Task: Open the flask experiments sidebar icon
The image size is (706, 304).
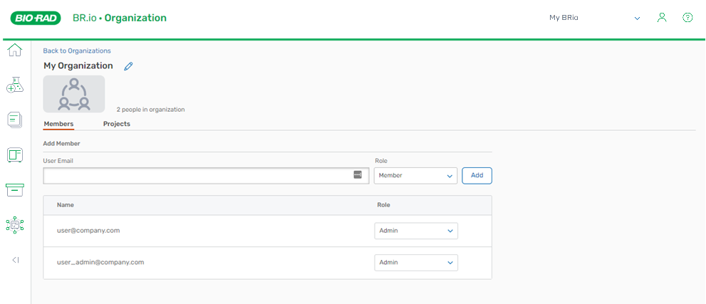Action: click(x=15, y=85)
